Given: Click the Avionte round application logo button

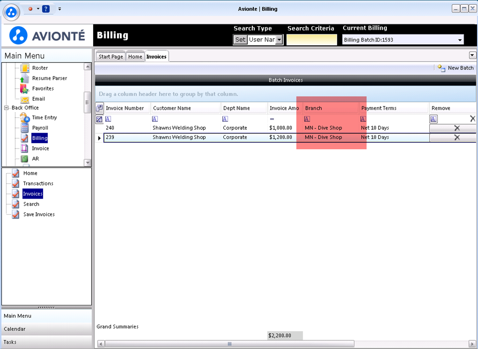Looking at the screenshot, I should click(11, 12).
